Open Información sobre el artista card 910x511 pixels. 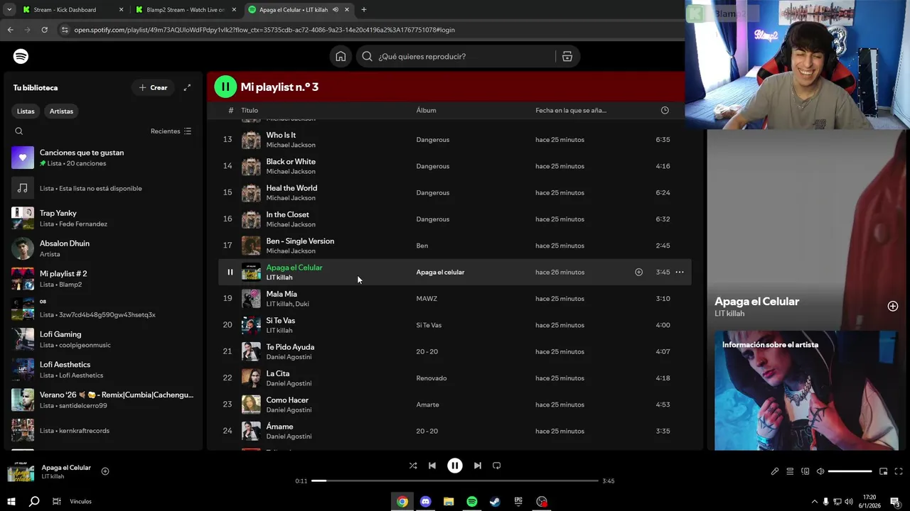[x=806, y=390]
